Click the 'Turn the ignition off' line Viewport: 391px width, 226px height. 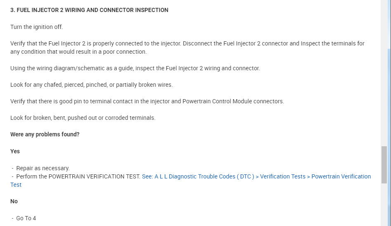[x=37, y=27]
